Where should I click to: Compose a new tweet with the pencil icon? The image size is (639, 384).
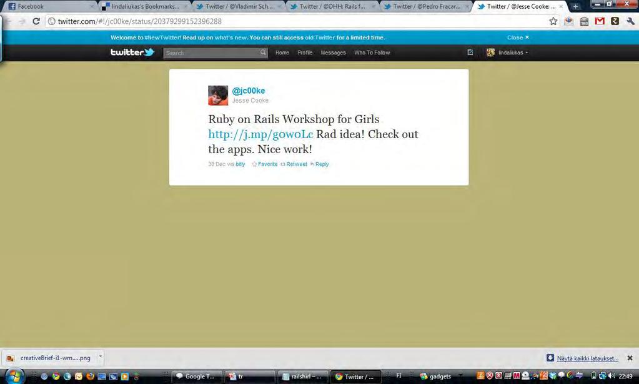(x=470, y=53)
